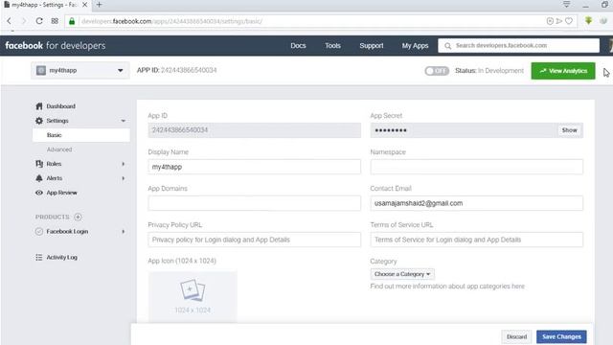The image size is (613, 345).
Task: Open Advanced settings in sidebar
Action: tap(59, 149)
